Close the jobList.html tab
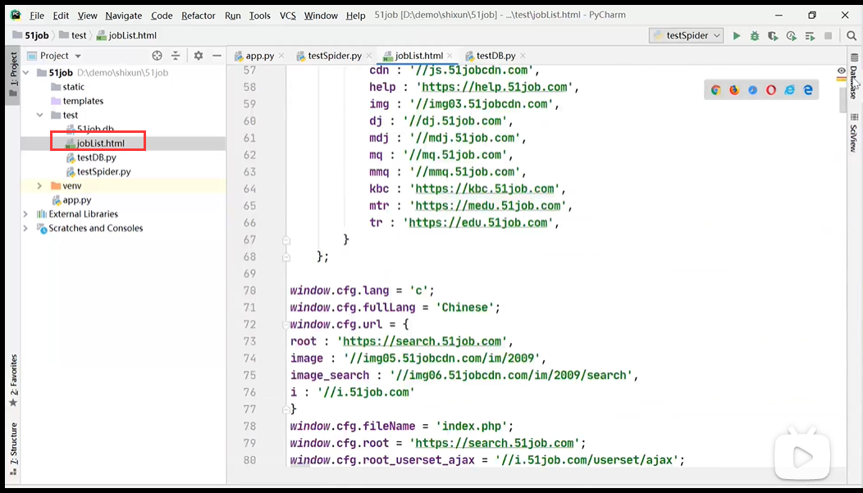The width and height of the screenshot is (863, 493). point(450,56)
